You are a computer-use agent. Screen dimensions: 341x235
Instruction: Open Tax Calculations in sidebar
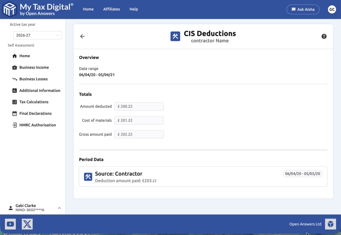click(x=34, y=102)
